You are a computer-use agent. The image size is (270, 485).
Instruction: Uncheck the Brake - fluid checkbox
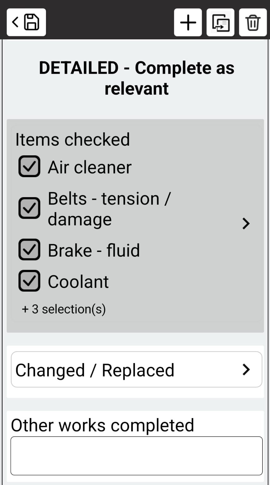click(x=29, y=250)
